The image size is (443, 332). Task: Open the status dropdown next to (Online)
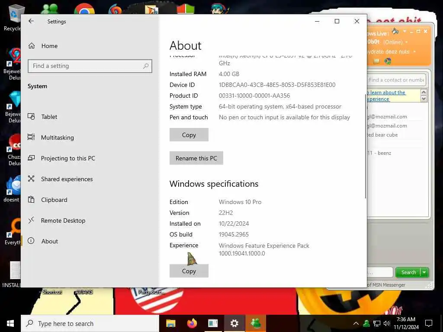pyautogui.click(x=407, y=42)
